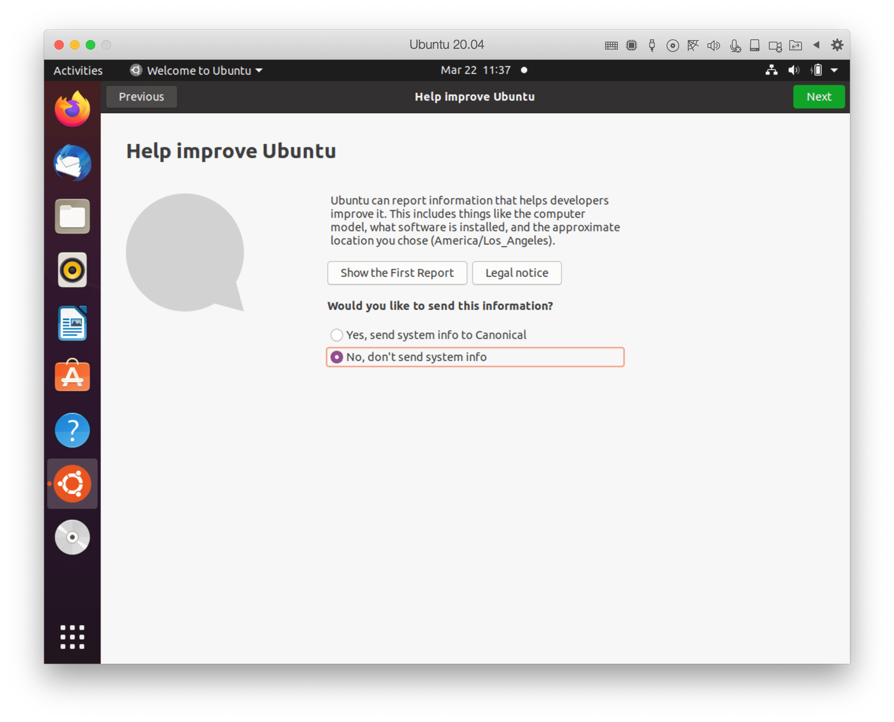Click the VM shared folder icon
This screenshot has width=894, height=722.
(795, 45)
